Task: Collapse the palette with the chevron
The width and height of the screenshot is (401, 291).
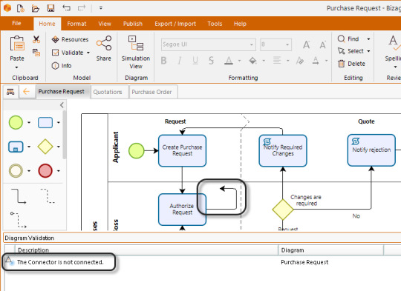Action: [62, 105]
